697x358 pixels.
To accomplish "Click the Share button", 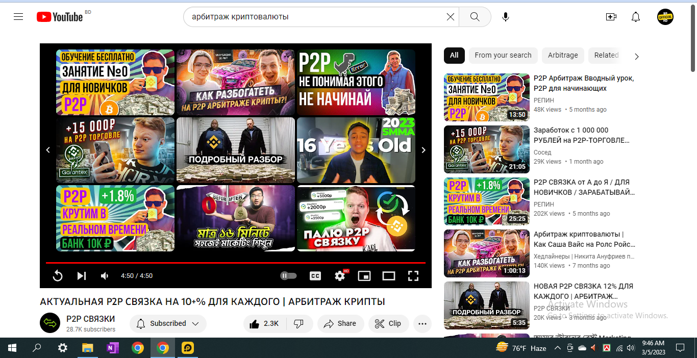I will pyautogui.click(x=340, y=324).
